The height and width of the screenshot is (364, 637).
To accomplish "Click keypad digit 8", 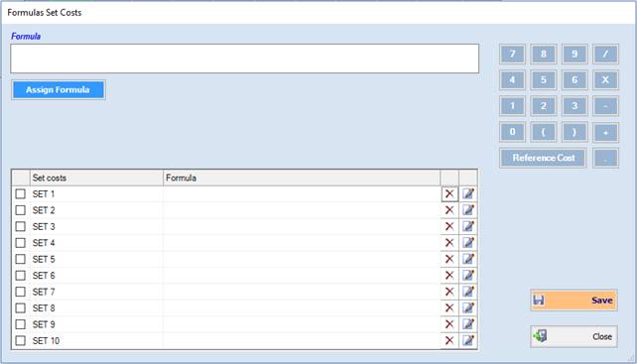I will point(543,54).
